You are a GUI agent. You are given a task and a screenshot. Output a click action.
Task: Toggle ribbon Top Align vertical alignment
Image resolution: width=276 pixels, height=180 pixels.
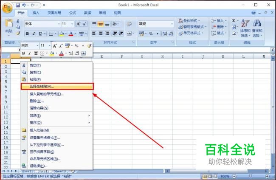tap(94, 24)
